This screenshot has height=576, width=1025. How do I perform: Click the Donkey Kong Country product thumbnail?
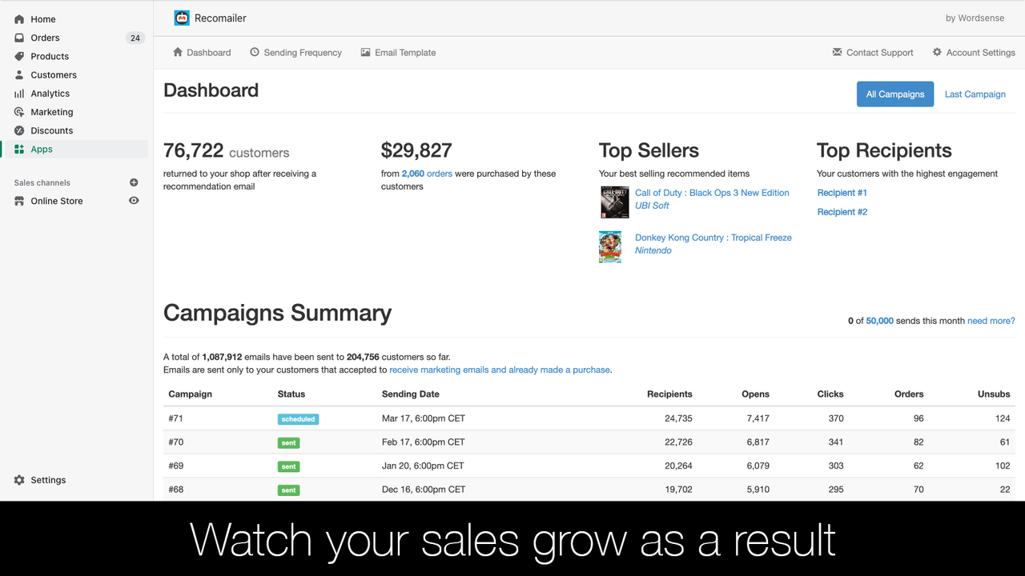[609, 246]
